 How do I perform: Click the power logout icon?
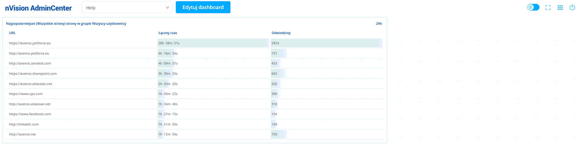click(572, 8)
